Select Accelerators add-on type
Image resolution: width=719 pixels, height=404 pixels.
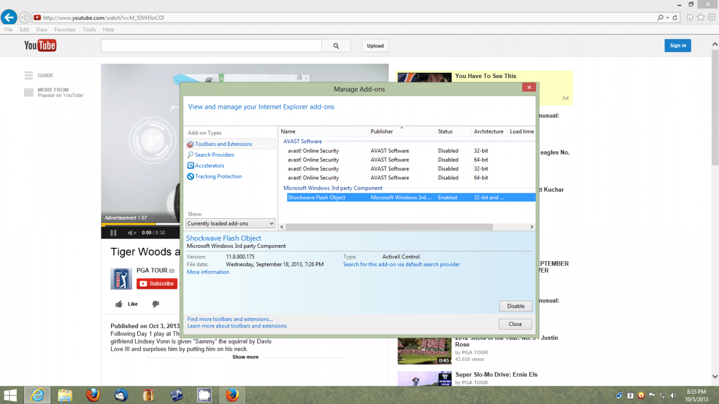point(205,165)
